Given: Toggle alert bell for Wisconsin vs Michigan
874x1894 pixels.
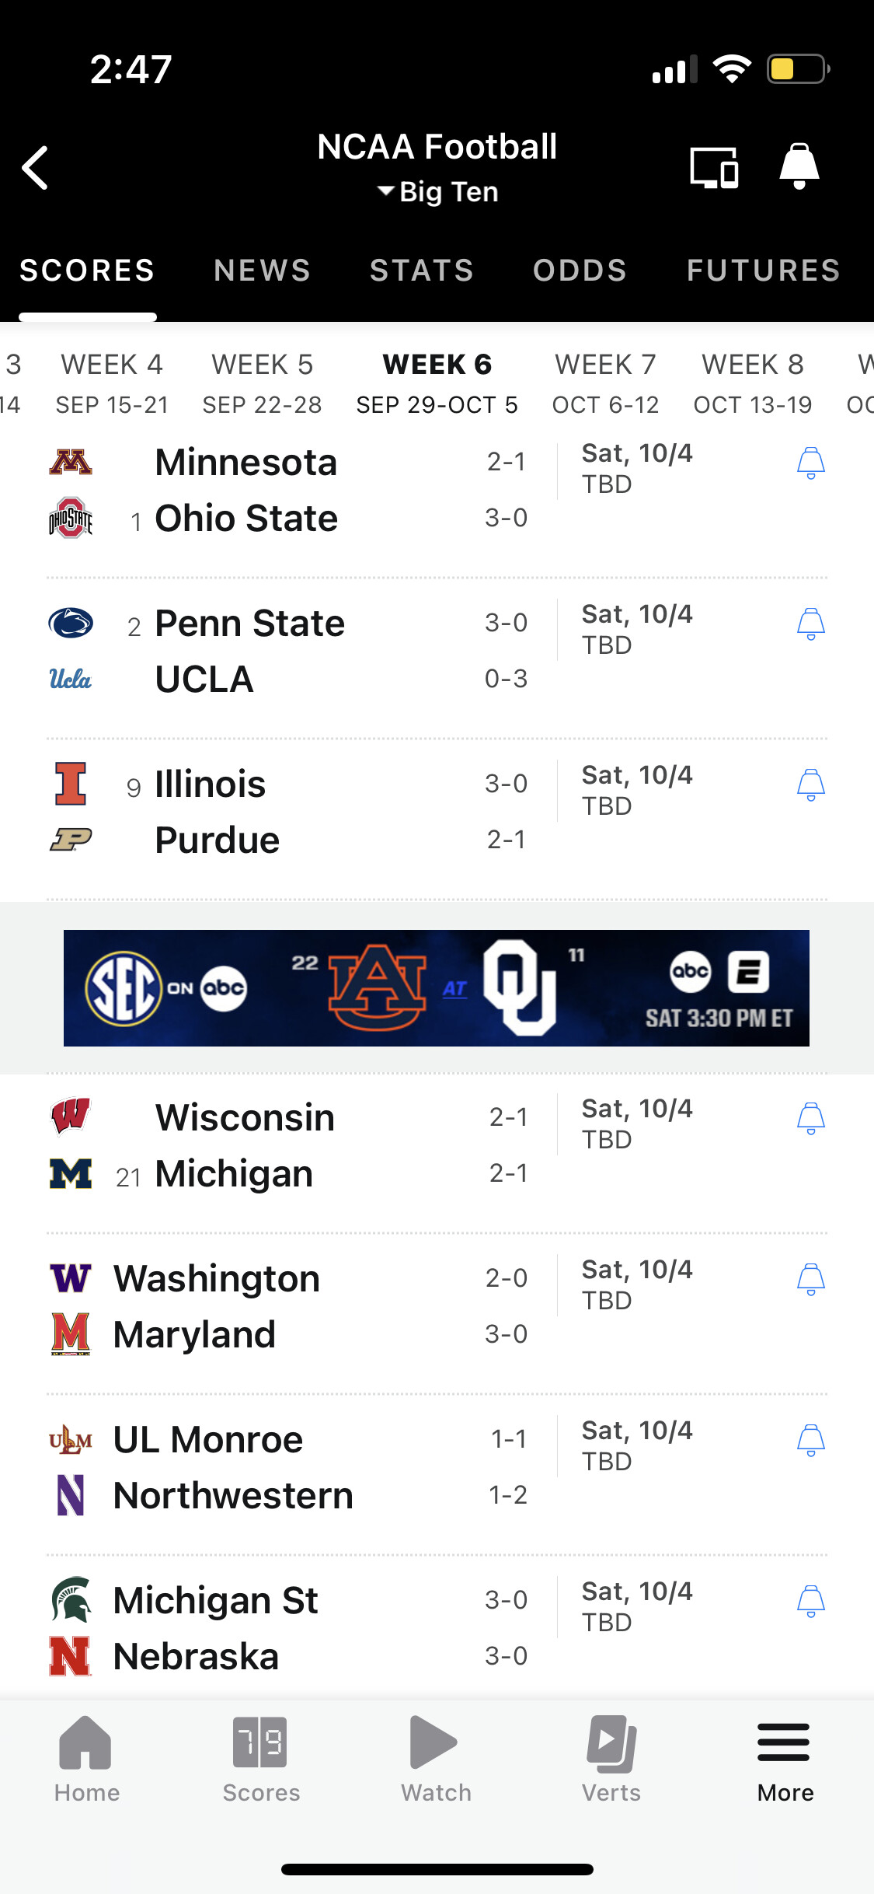Looking at the screenshot, I should pyautogui.click(x=810, y=1119).
